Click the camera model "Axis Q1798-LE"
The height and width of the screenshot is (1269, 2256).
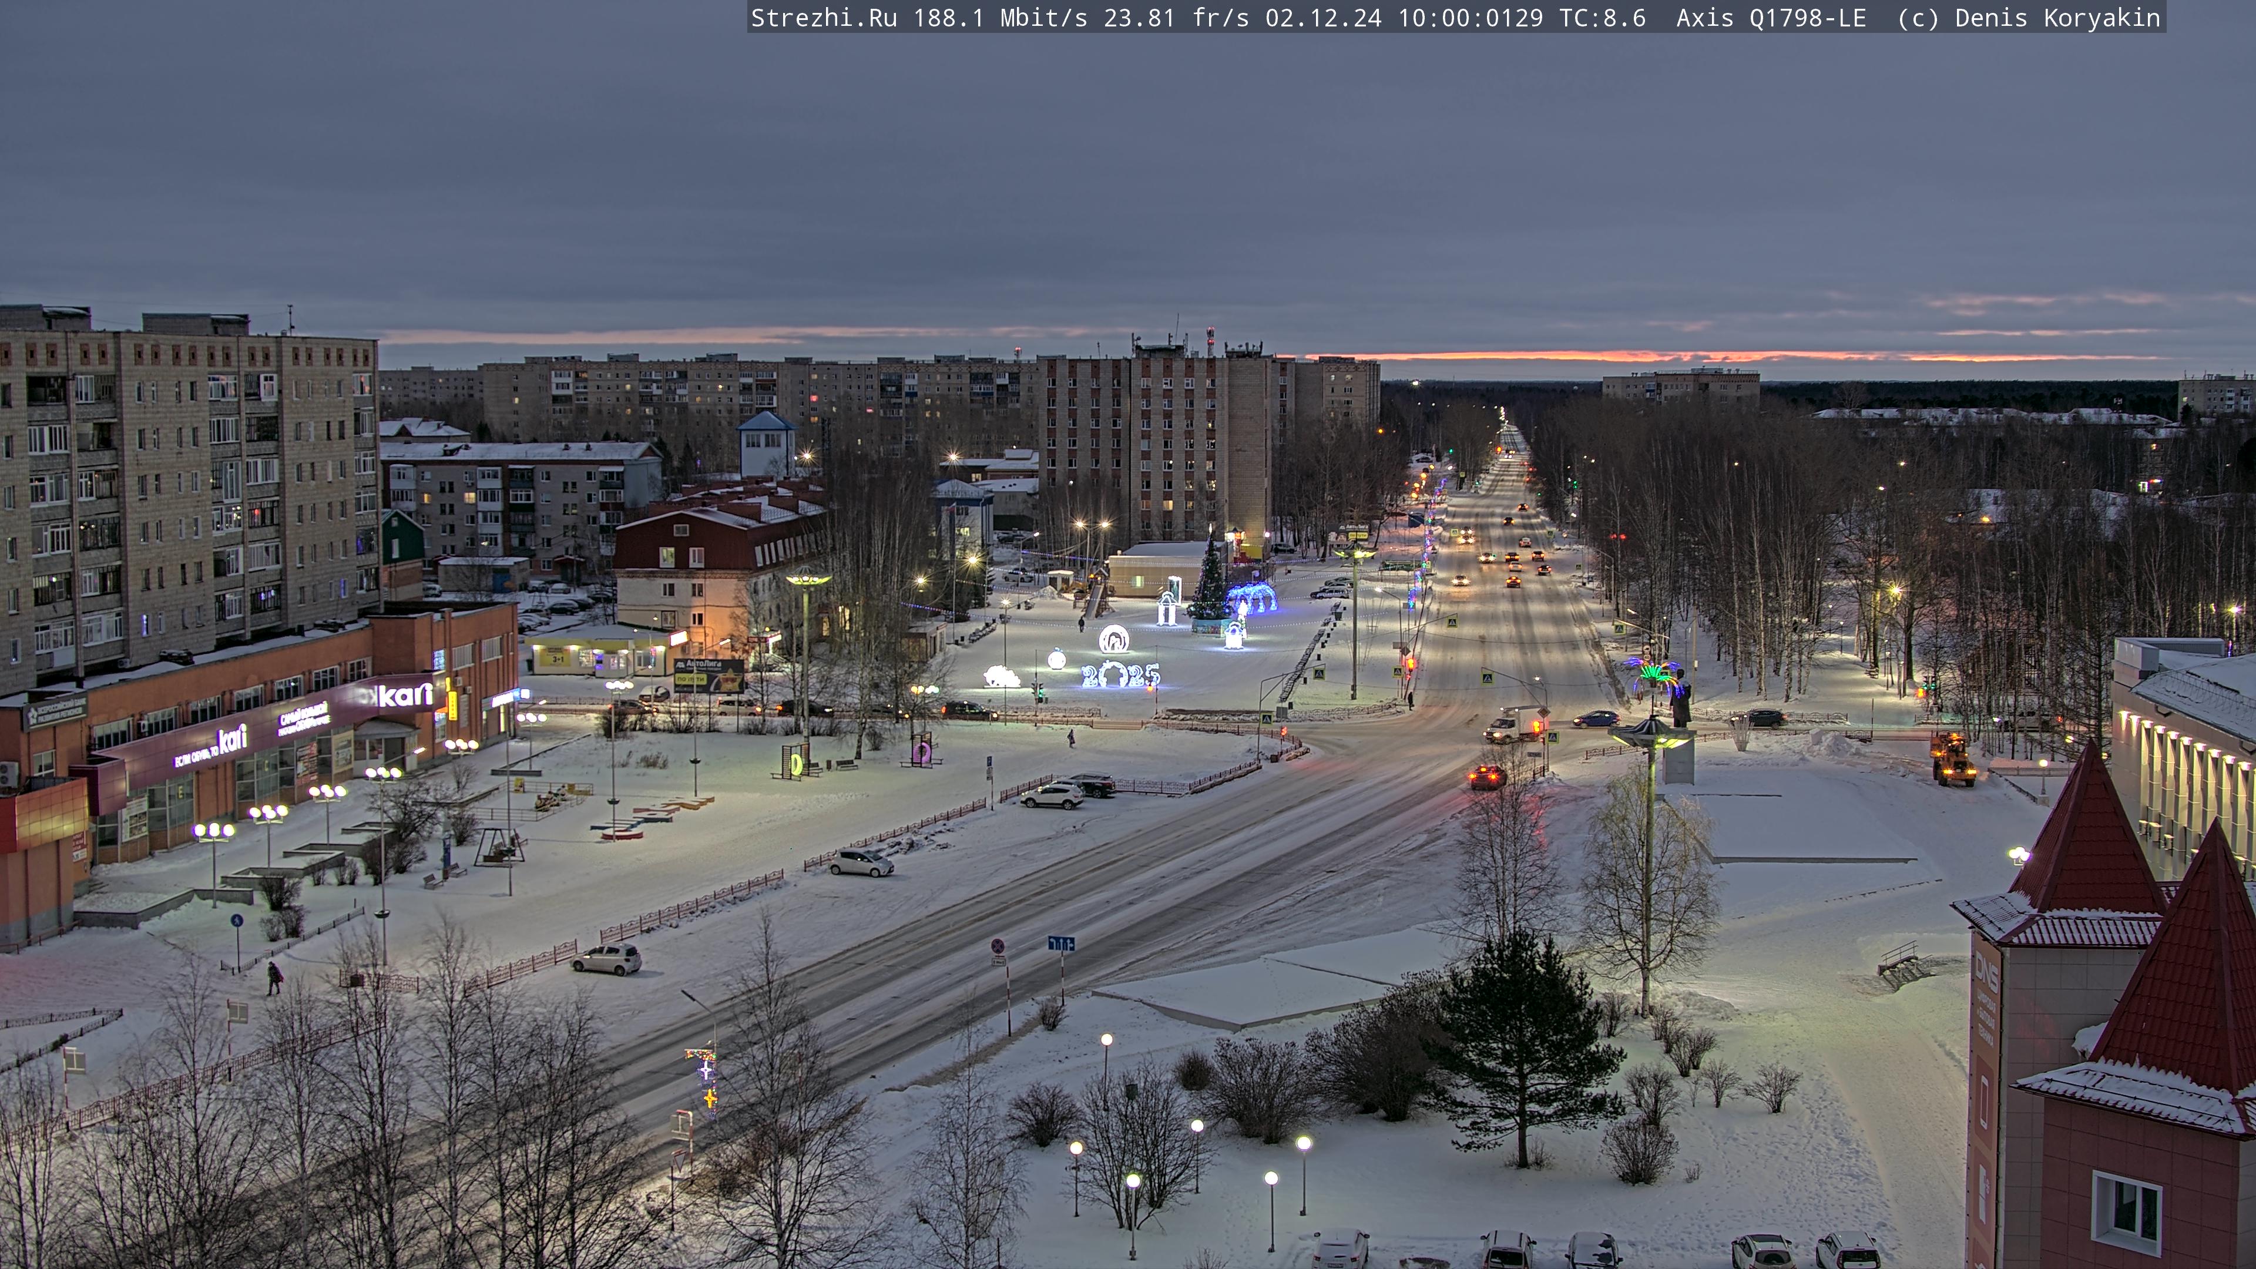tap(1771, 18)
